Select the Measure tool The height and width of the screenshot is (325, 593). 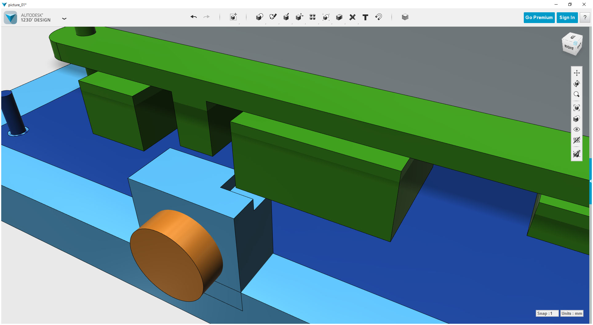pos(352,18)
